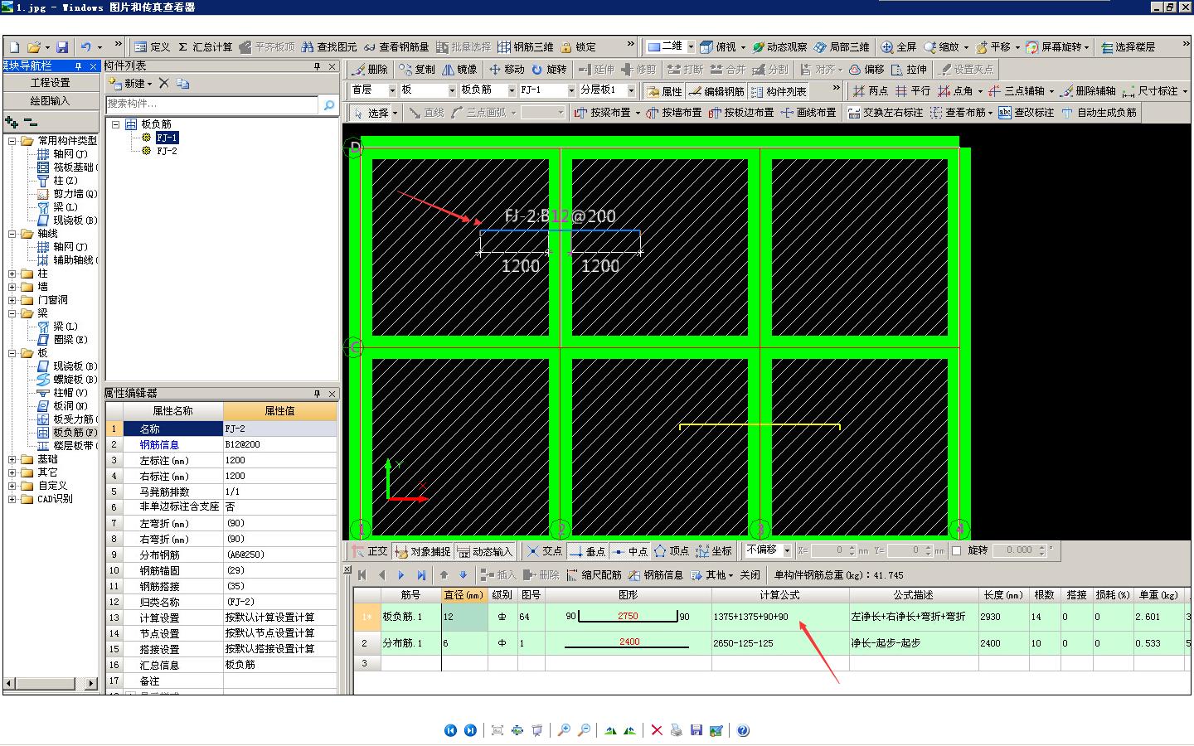Click 缩尺配筋 in rebar toolbar
The width and height of the screenshot is (1194, 746).
tap(595, 575)
